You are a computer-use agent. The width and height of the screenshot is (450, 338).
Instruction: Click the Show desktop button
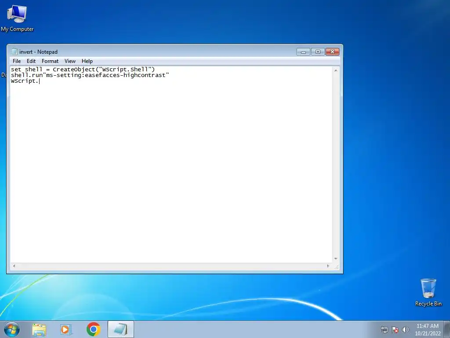point(447,330)
